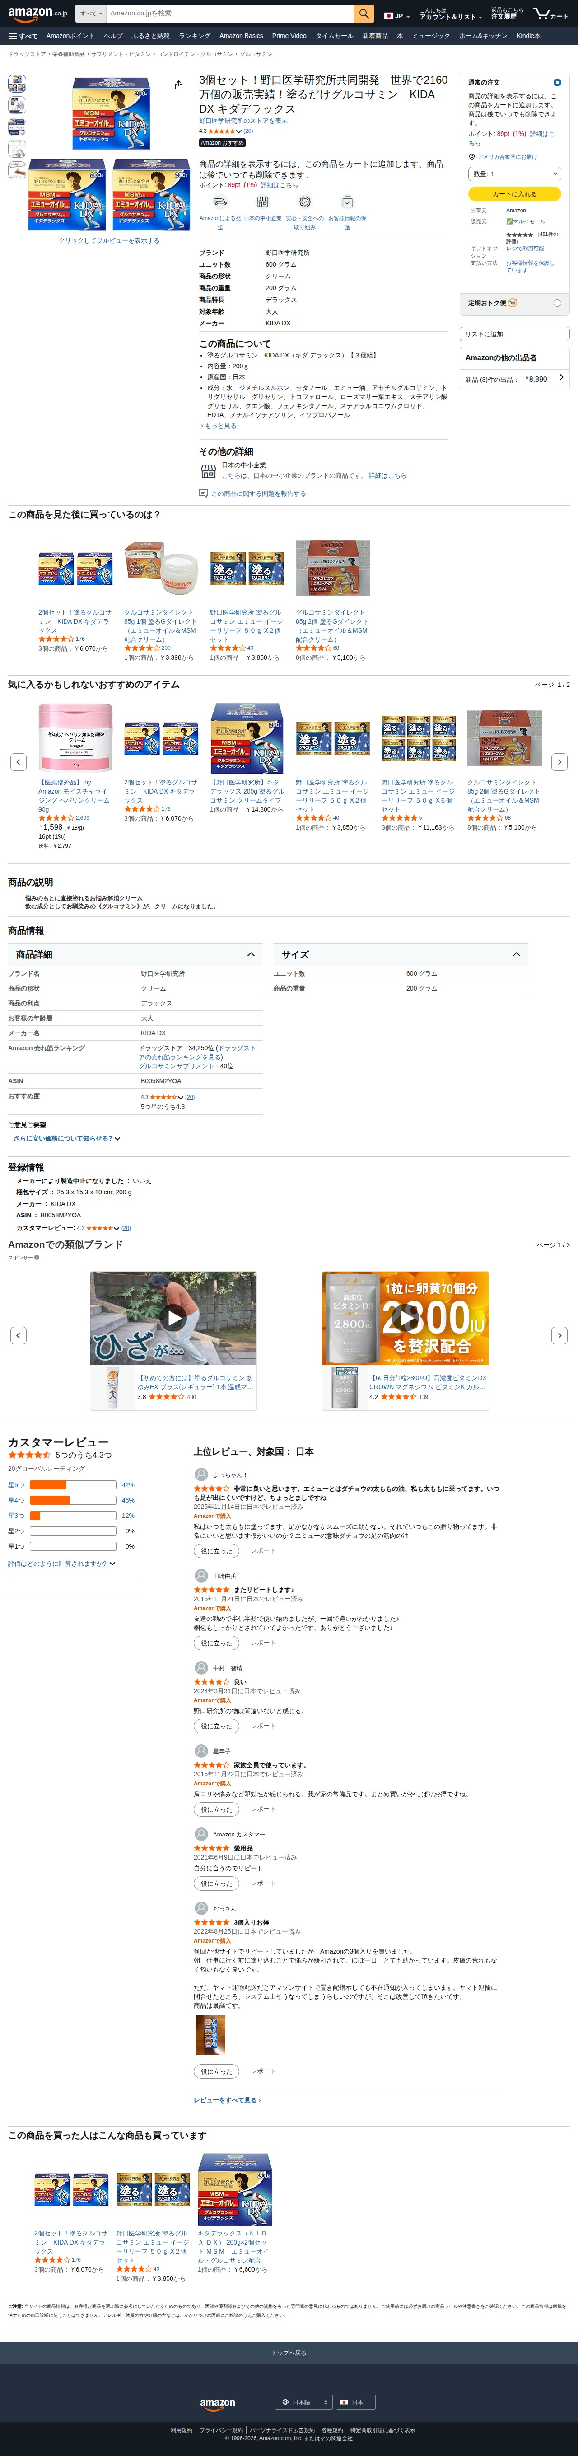Expand さらに安い価格について知らせる?
Image resolution: width=578 pixels, height=2456 pixels.
pos(67,1138)
